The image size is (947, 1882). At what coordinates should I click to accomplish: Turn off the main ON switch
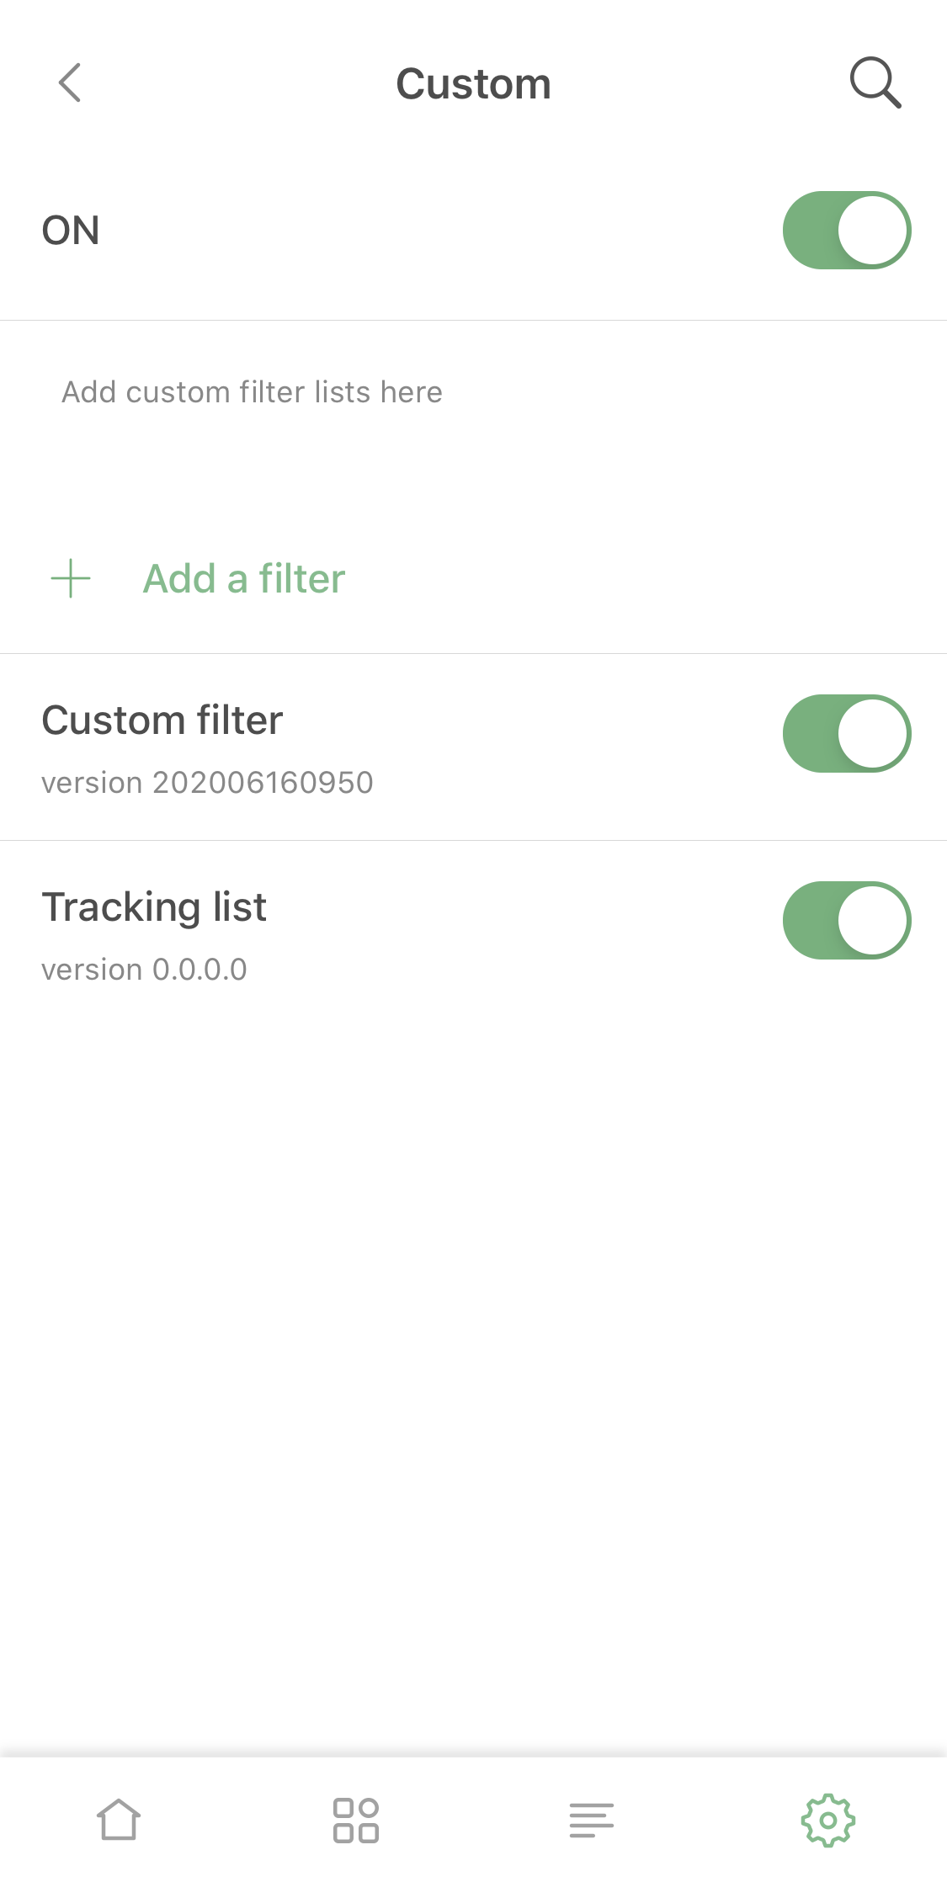846,230
